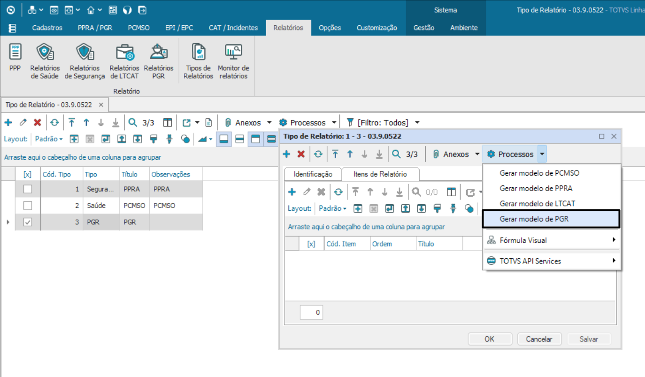Check the PPRA row checkbox
Image resolution: width=645 pixels, height=377 pixels.
click(28, 189)
